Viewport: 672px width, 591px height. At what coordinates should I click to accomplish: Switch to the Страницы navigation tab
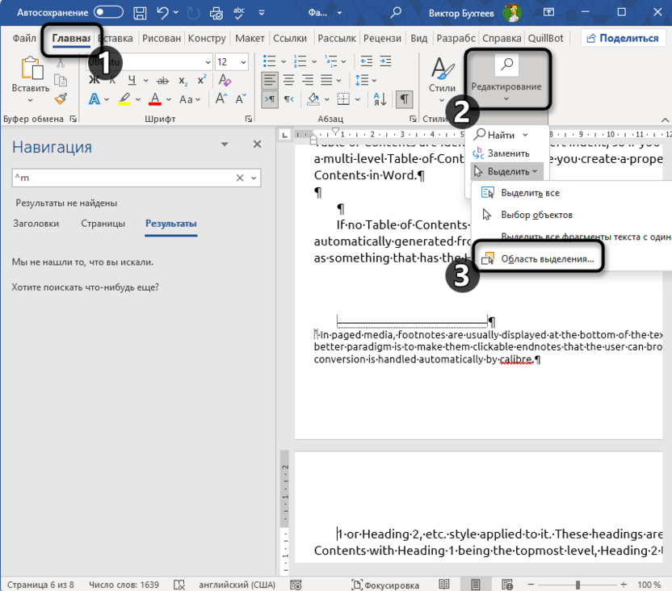tap(103, 224)
